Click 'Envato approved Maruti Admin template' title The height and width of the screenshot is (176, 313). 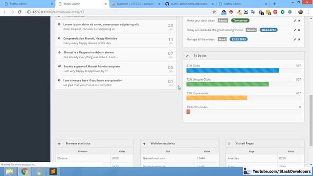tap(92, 66)
